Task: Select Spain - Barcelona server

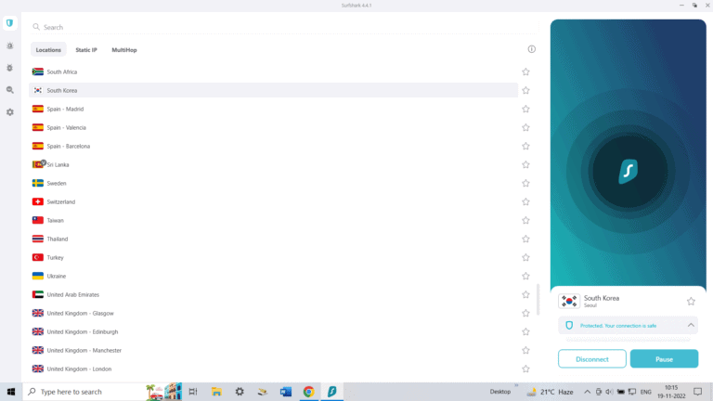Action: pyautogui.click(x=273, y=147)
